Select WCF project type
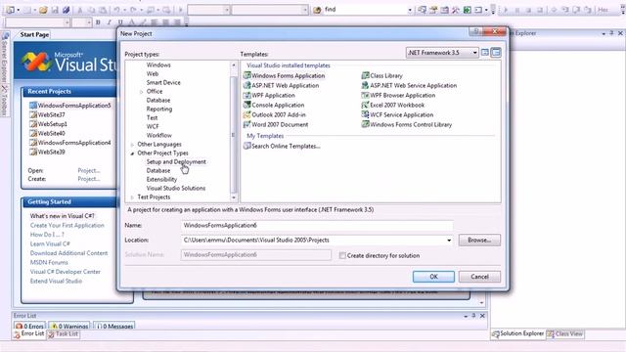Viewport: 626px width, 352px height. [153, 126]
